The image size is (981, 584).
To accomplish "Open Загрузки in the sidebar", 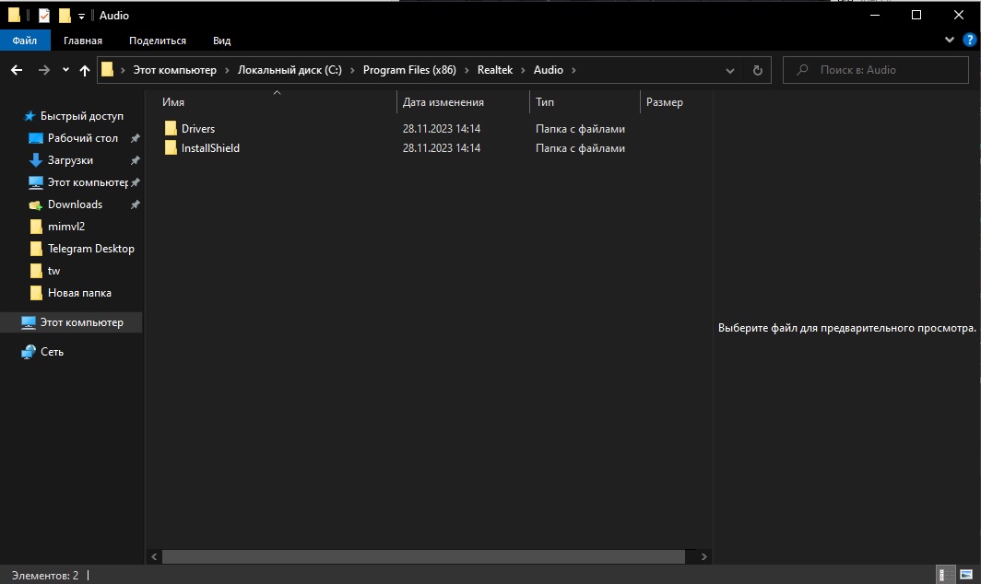I will click(70, 160).
